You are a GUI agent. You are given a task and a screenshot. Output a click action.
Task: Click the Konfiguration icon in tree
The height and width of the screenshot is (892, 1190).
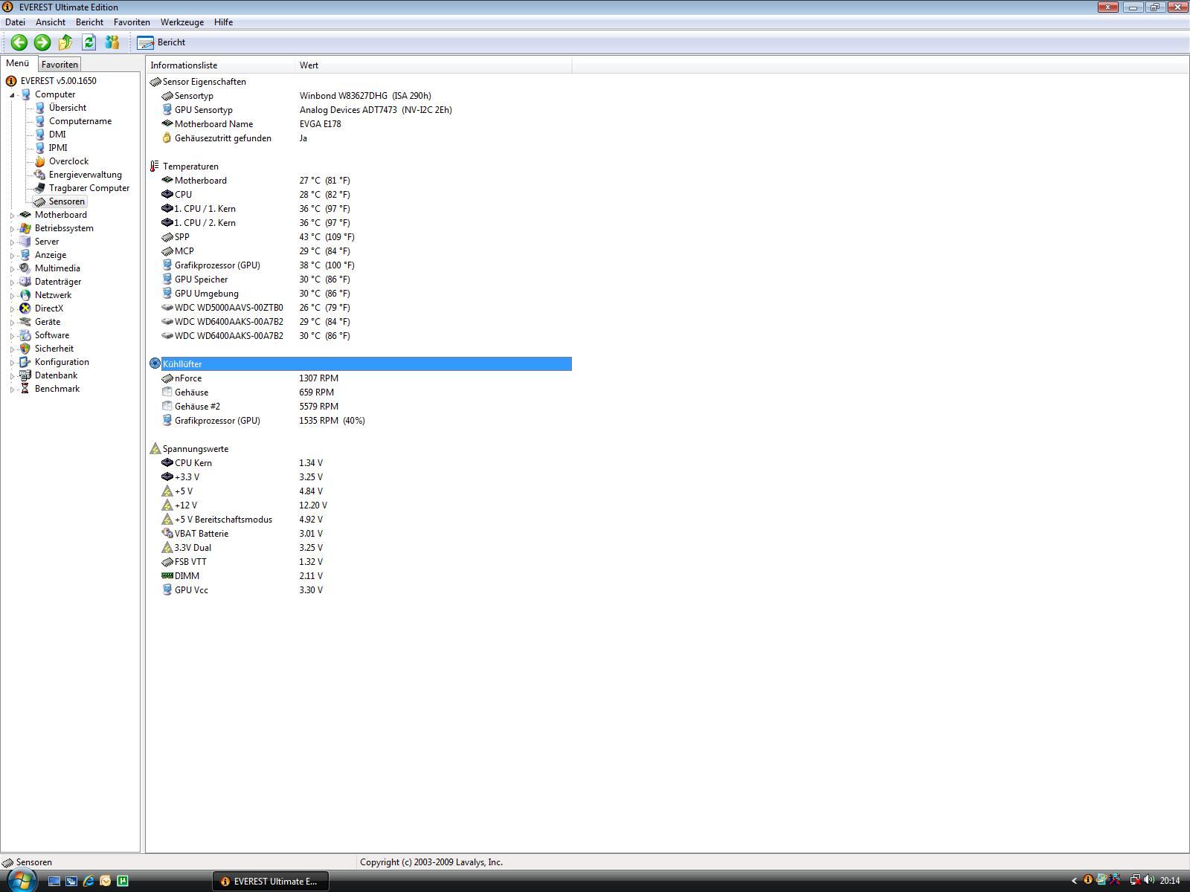coord(25,362)
